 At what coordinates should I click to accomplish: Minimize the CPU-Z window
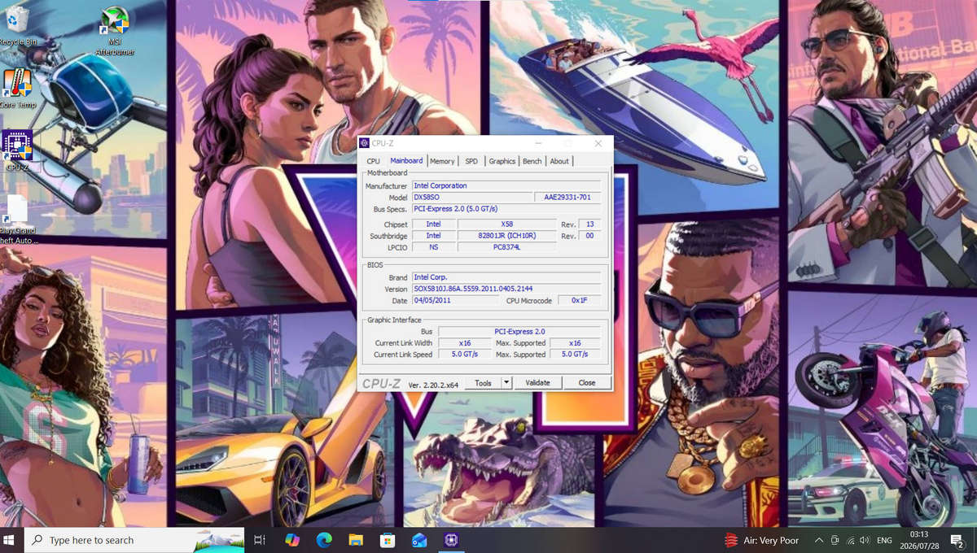(537, 143)
